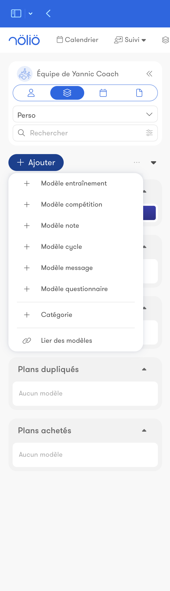This screenshot has width=170, height=591.
Task: Collapse the Équipe de Yannic Coach panel
Action: [x=149, y=74]
